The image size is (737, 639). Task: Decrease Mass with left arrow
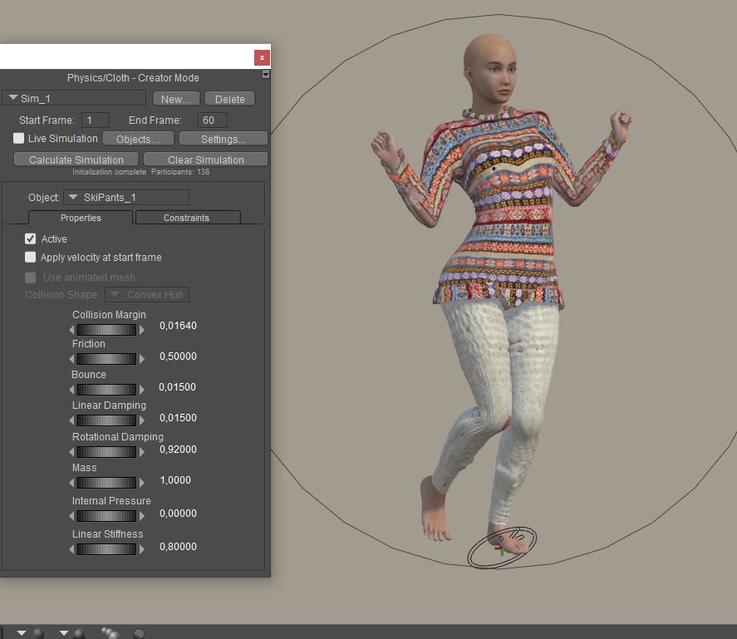tap(72, 483)
